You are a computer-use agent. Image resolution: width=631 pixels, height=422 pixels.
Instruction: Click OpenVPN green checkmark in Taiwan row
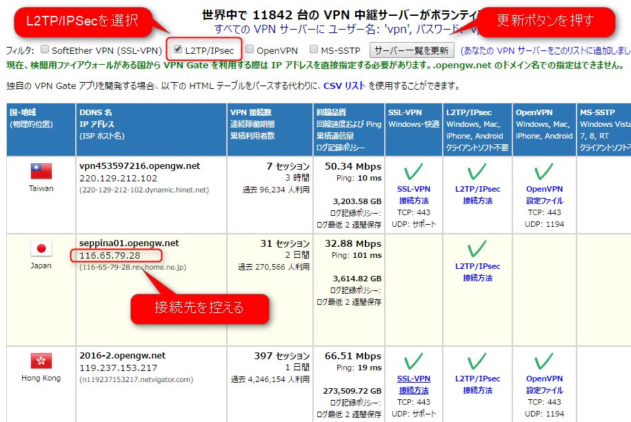point(544,172)
